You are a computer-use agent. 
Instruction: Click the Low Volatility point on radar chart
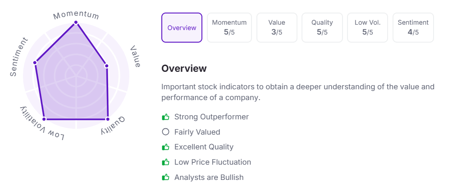click(x=44, y=119)
